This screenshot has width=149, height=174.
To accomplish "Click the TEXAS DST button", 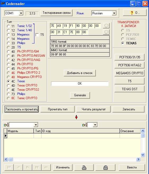I will pyautogui.click(x=130, y=89).
